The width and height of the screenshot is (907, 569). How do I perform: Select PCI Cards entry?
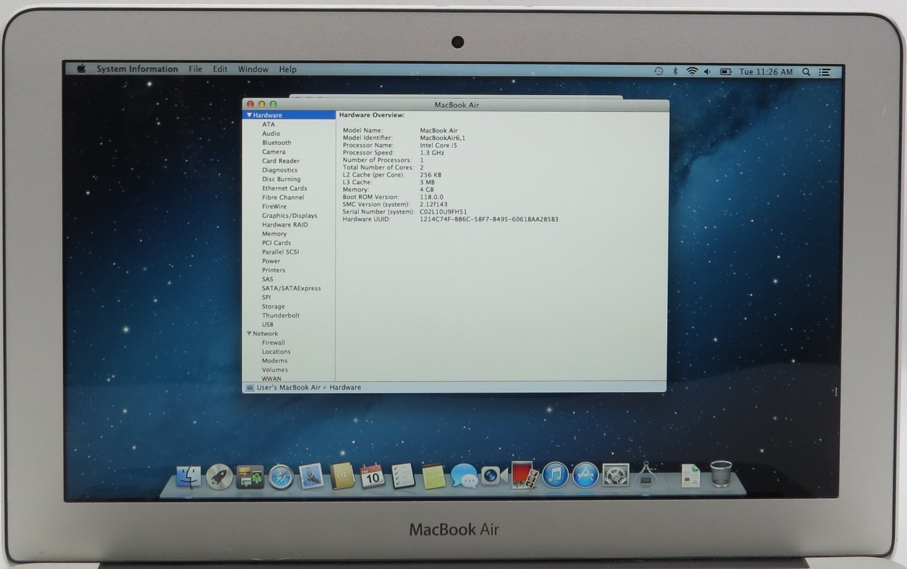point(277,243)
